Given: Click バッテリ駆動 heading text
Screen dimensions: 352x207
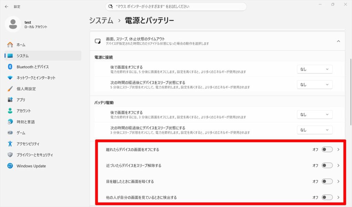Looking at the screenshot, I should click(104, 102).
